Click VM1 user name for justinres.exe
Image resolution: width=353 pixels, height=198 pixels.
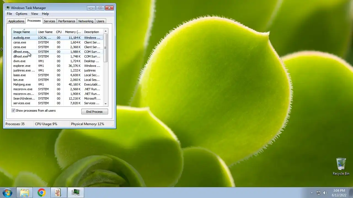(41, 70)
